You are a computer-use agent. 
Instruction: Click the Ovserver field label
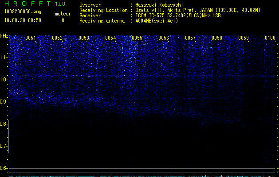click(x=90, y=5)
